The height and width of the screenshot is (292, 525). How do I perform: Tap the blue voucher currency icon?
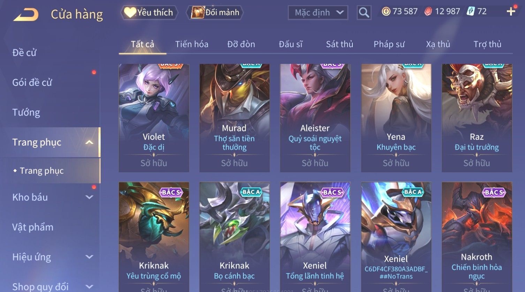471,12
